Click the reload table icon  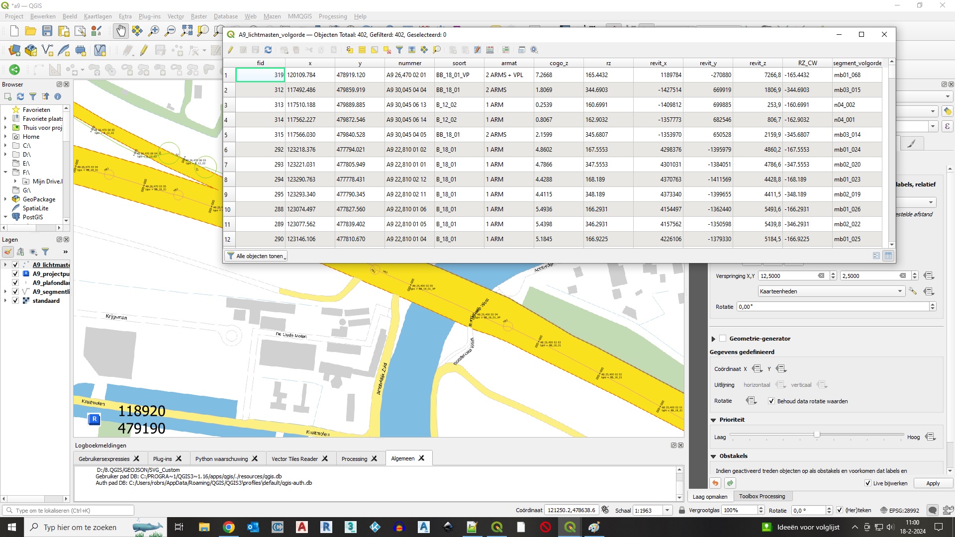268,50
